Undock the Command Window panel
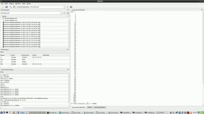This screenshot has height=114, width=204. (x=201, y=10)
